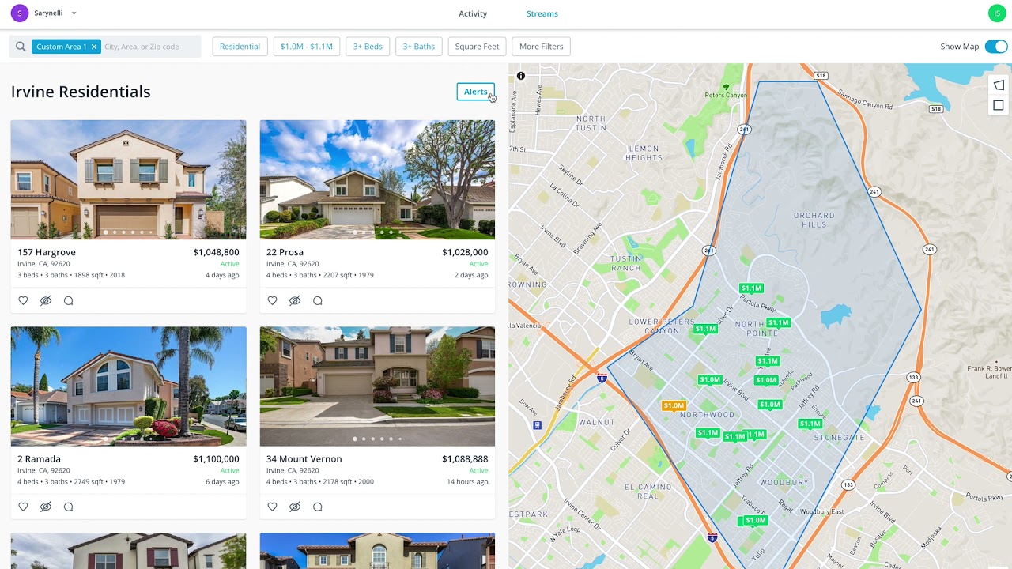Comment on the 157 Hargrove listing

click(x=69, y=300)
